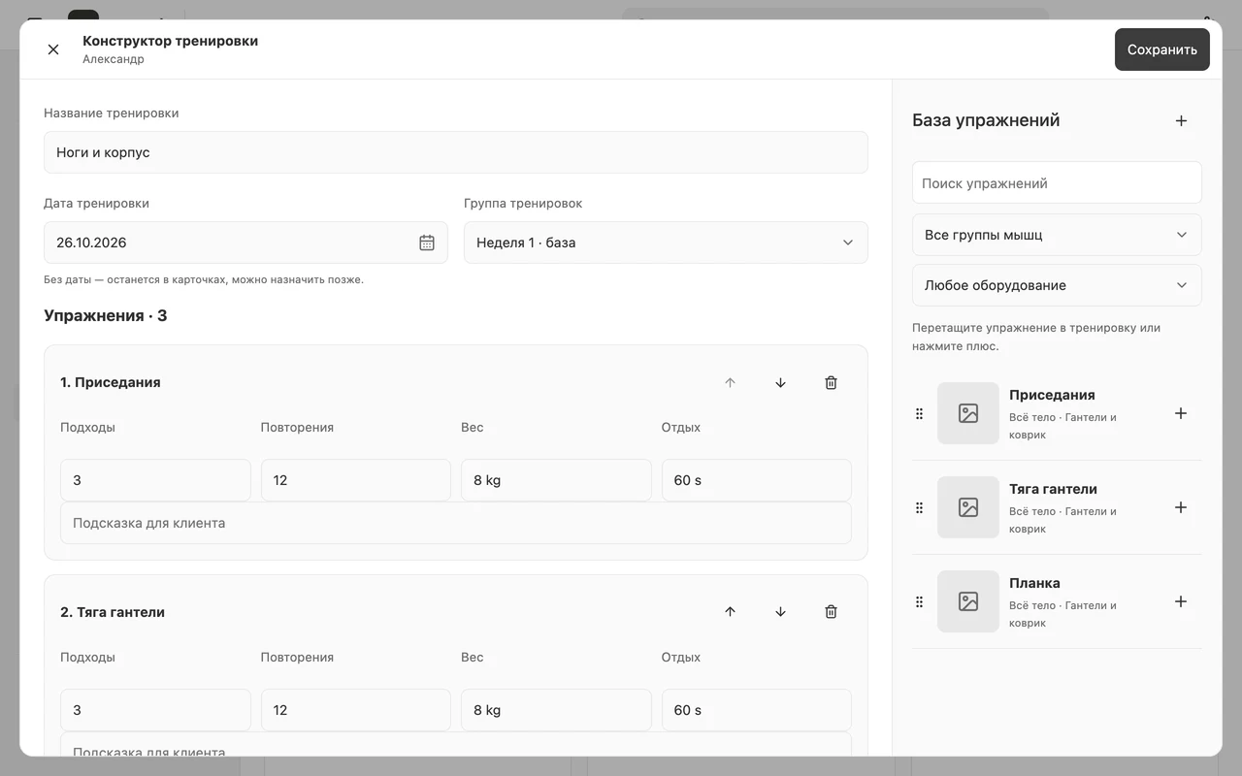
Task: Click the Дата тренировки field 26.10.2026
Action: (245, 242)
